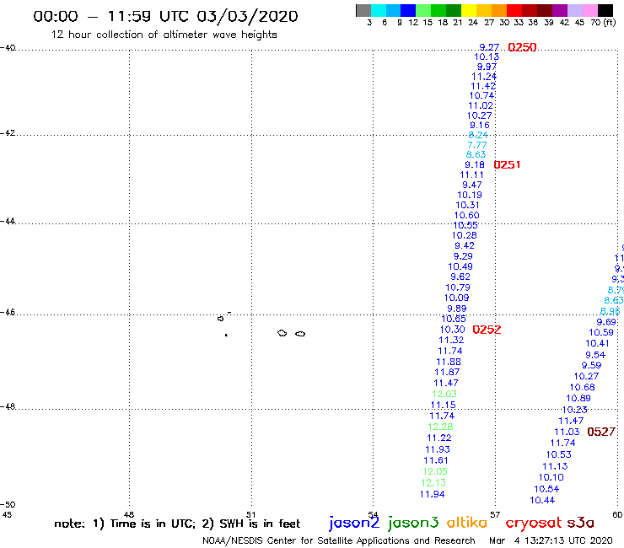624x548 pixels.
Task: Click the red time label 0250
Action: [522, 47]
